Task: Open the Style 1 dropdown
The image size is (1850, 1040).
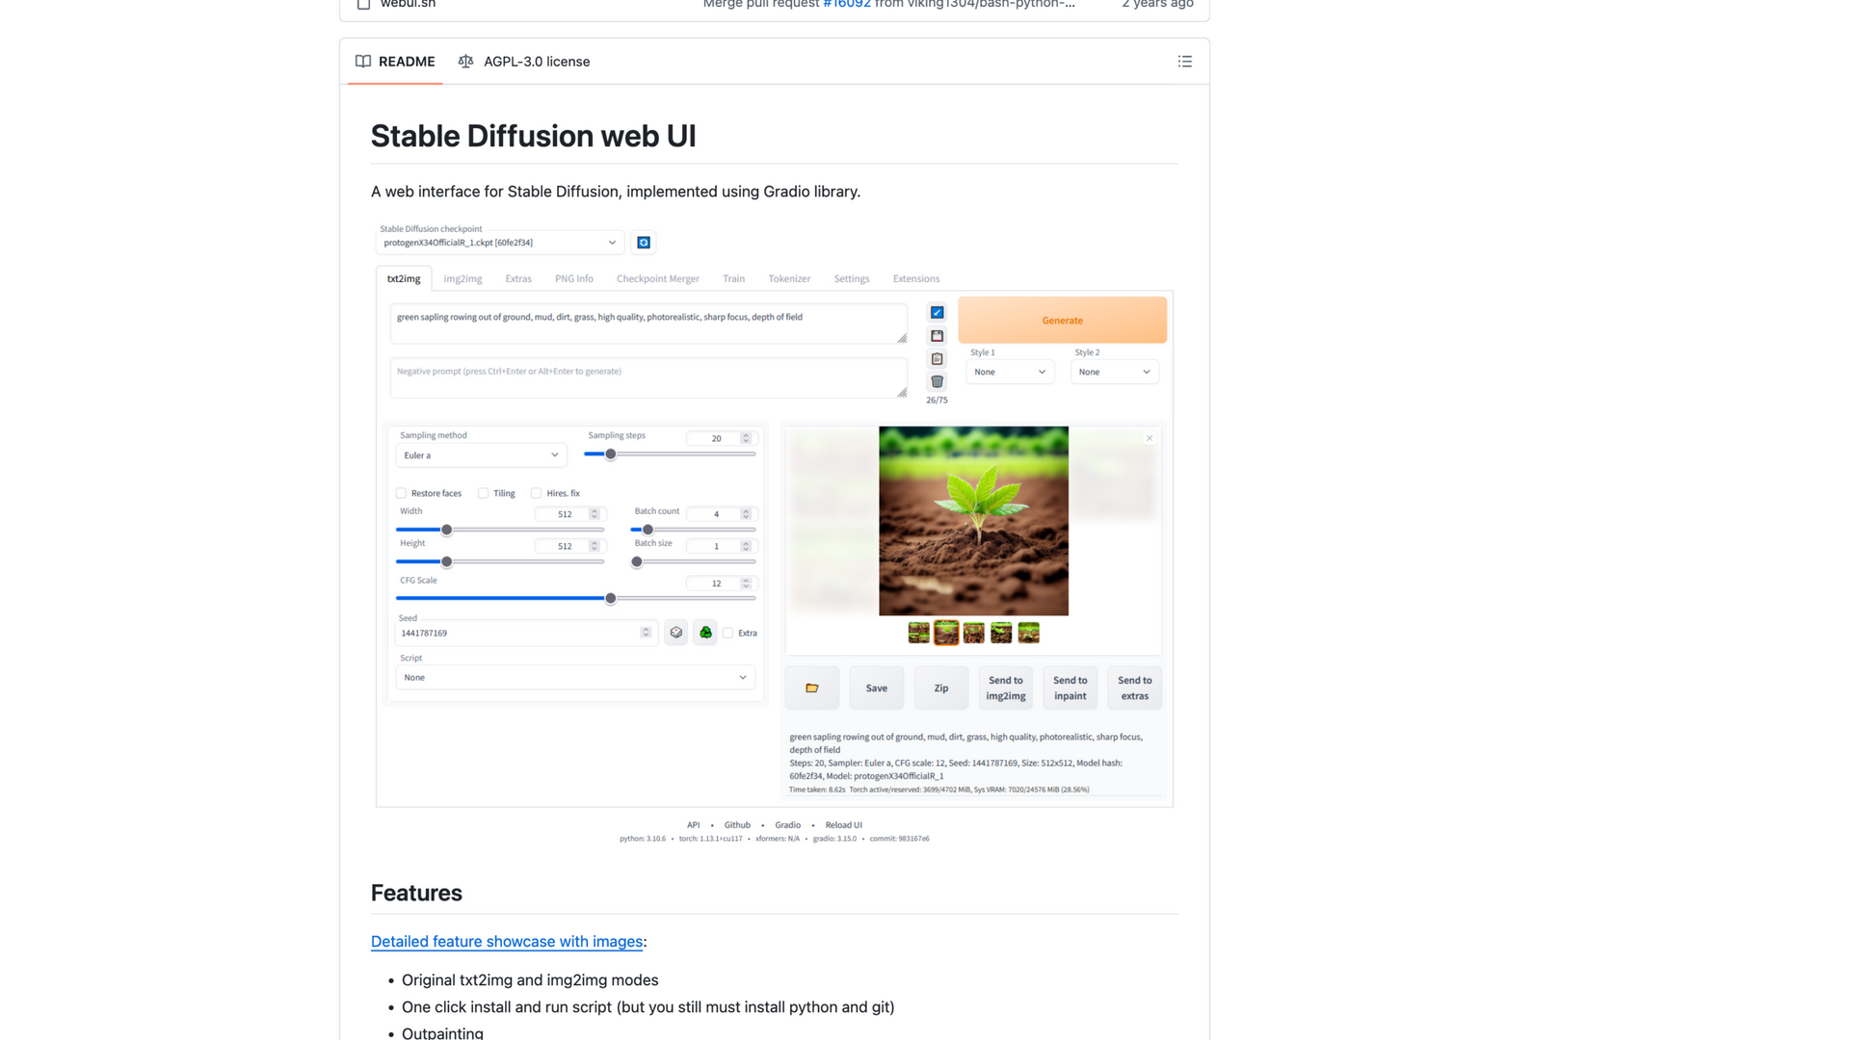Action: (x=1010, y=372)
